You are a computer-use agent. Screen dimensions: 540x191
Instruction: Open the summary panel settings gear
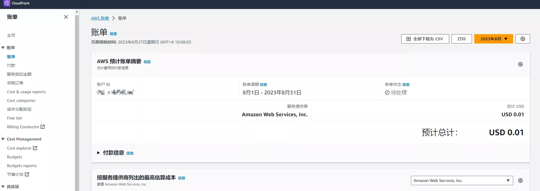tap(520, 64)
